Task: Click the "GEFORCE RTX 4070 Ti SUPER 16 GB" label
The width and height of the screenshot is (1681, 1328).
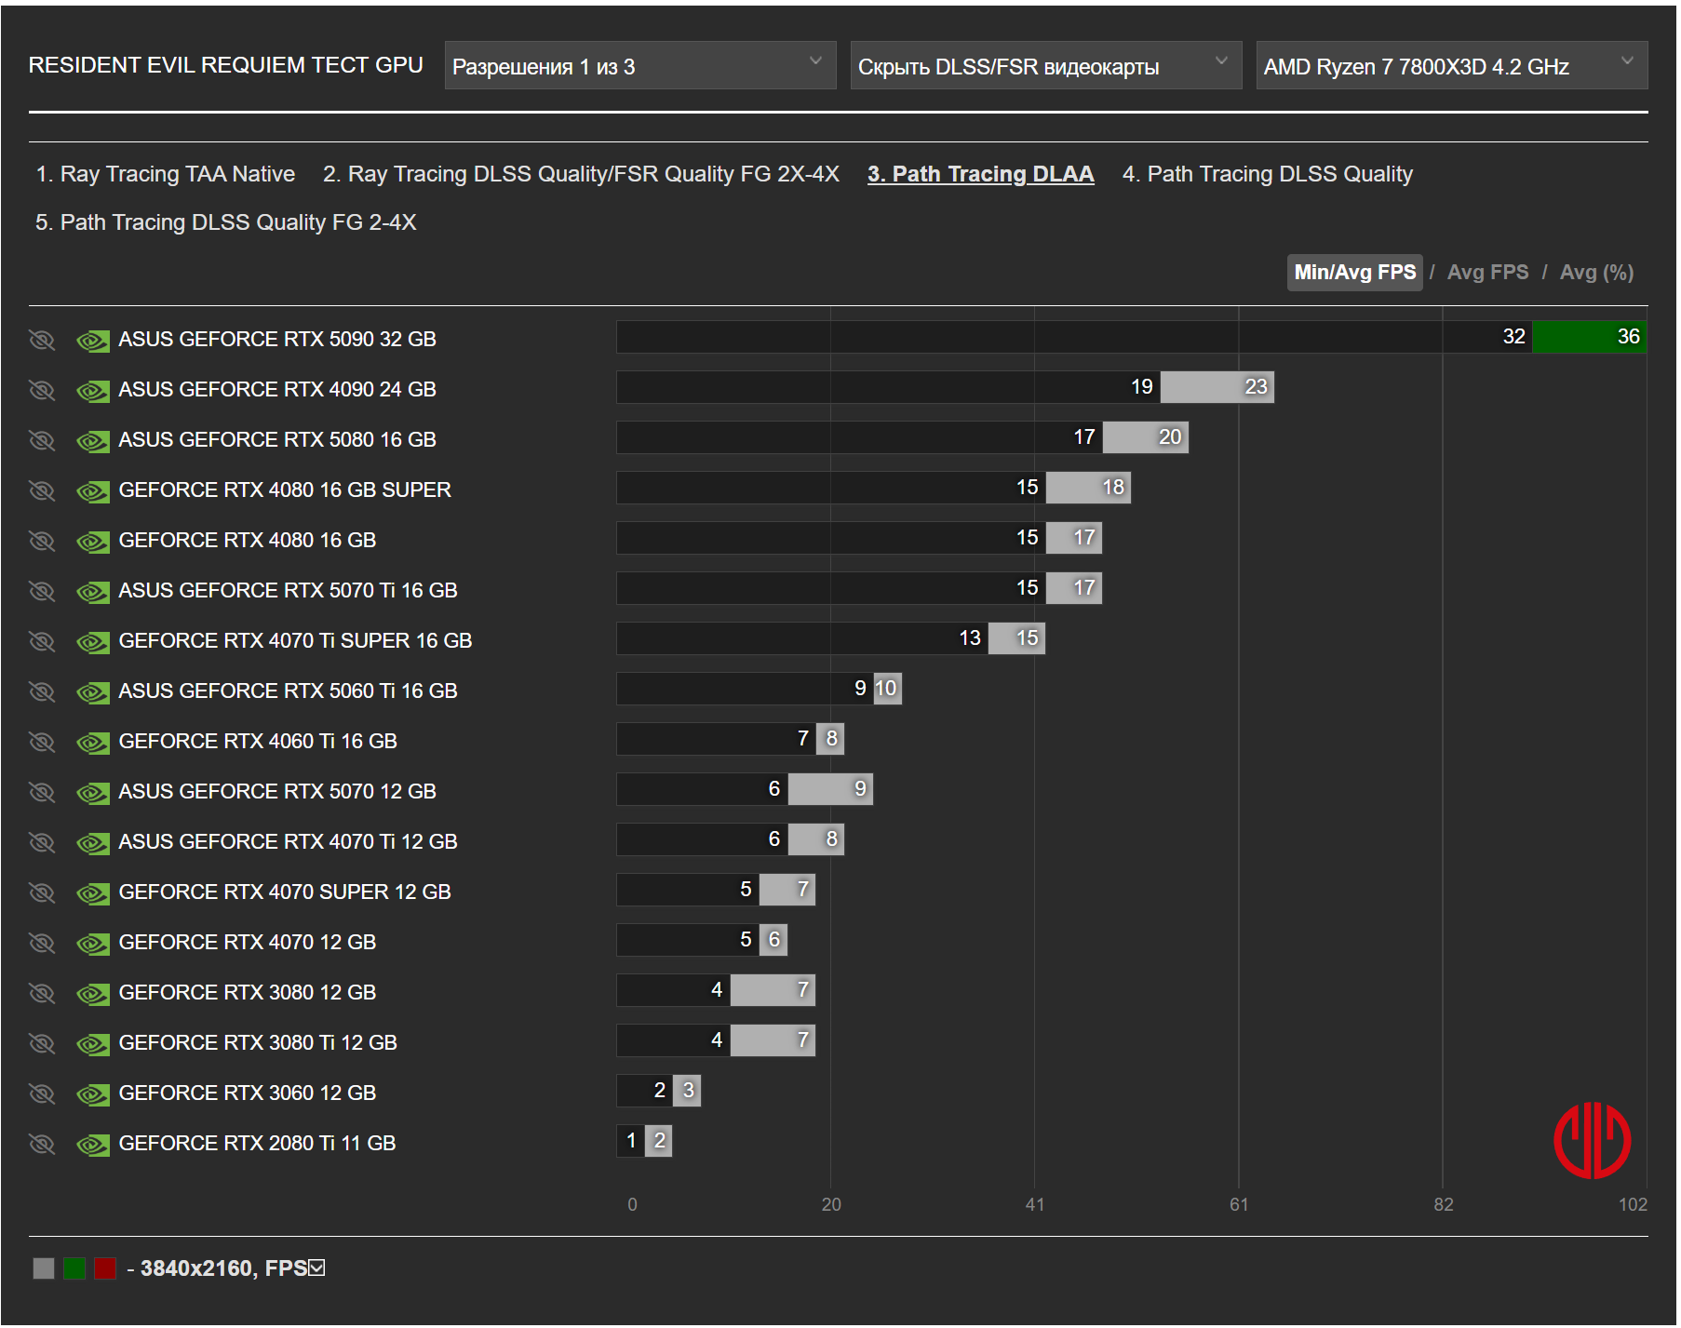Action: click(x=295, y=641)
